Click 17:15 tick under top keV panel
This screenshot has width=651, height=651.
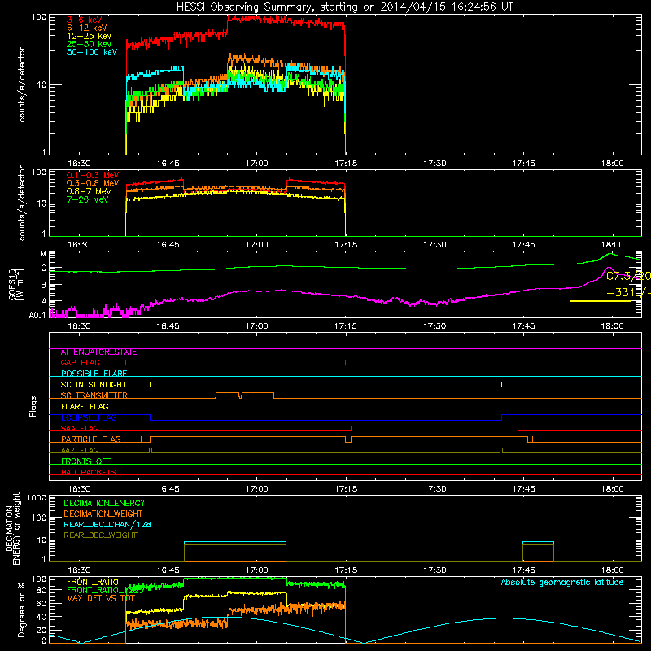346,164
